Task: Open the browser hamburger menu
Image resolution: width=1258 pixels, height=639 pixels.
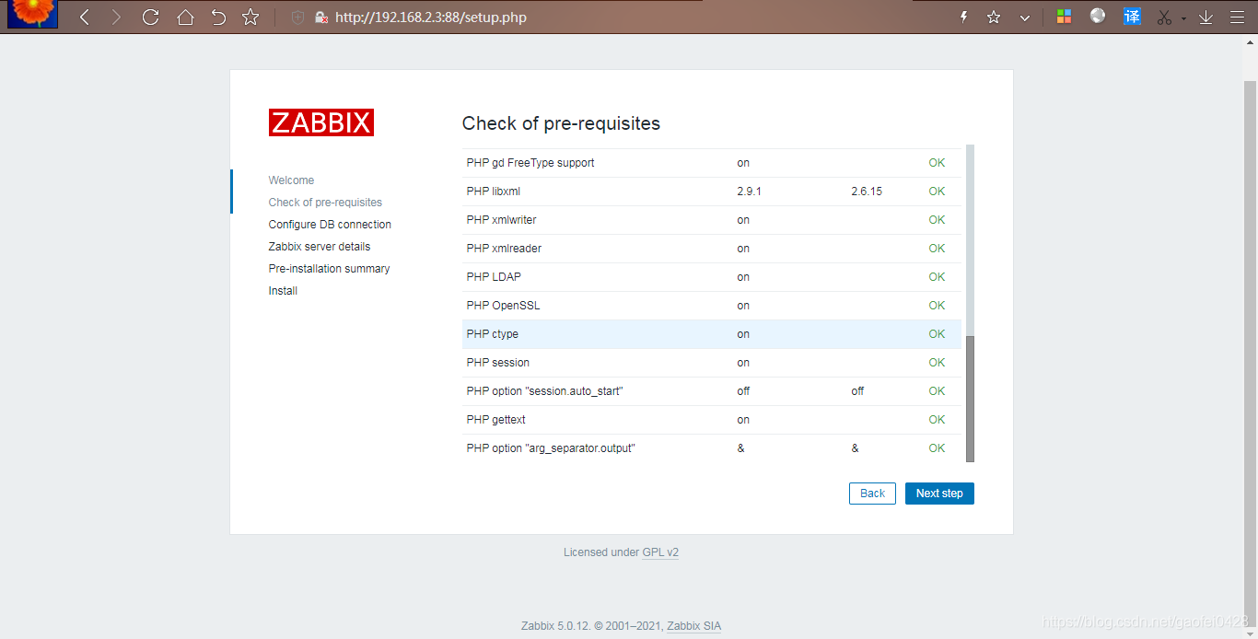Action: [x=1237, y=17]
